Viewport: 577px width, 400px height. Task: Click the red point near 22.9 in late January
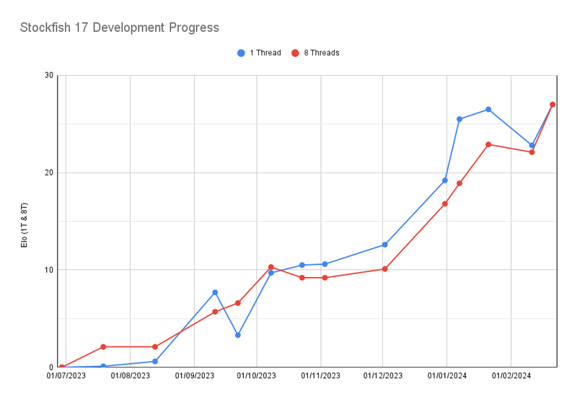coord(488,144)
